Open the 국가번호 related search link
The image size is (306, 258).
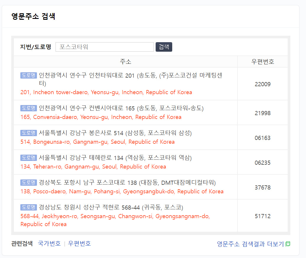point(49,243)
